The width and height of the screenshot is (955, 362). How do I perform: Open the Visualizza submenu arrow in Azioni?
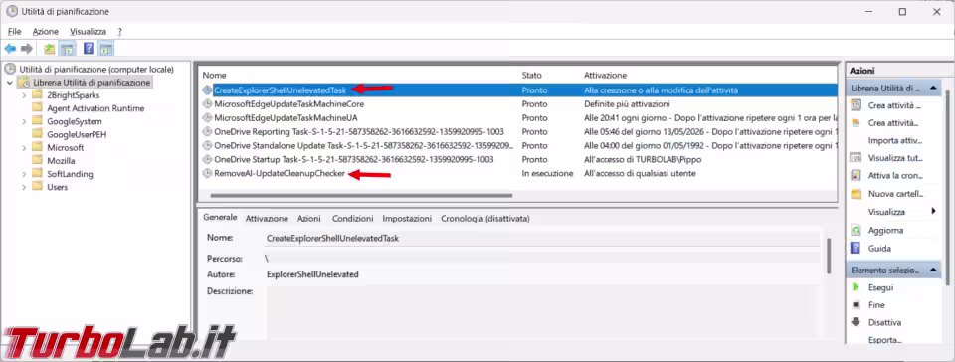coord(934,212)
